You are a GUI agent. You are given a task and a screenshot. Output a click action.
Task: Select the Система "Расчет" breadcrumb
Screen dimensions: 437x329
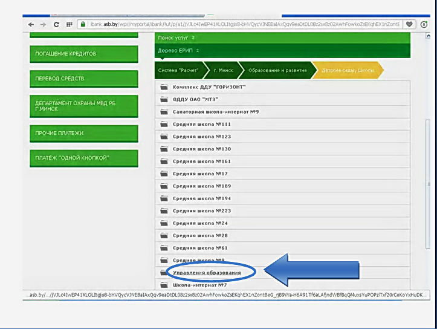click(x=177, y=70)
